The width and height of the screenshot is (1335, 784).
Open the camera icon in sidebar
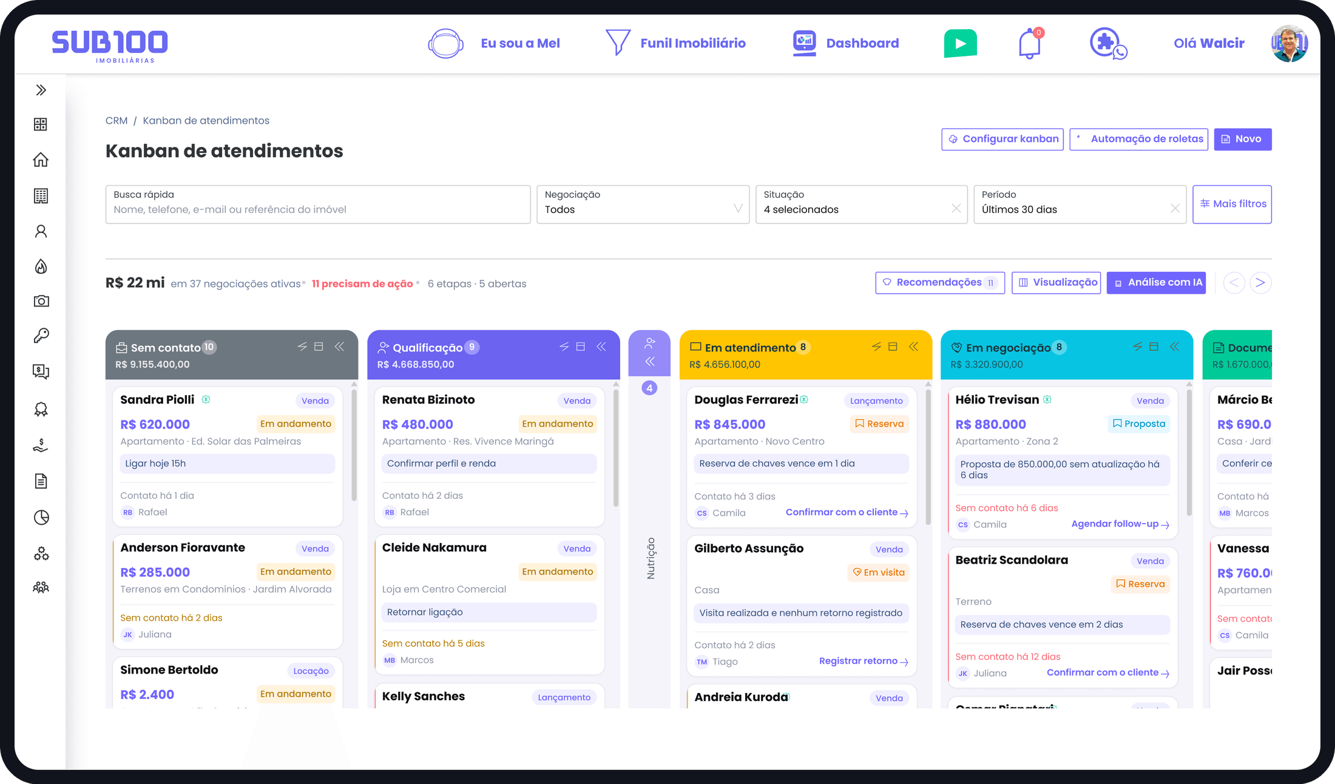[x=41, y=301]
